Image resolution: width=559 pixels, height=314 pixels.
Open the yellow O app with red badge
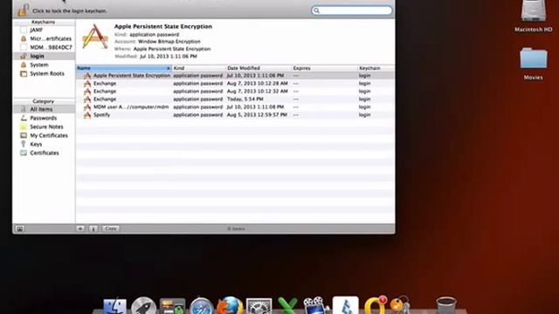pyautogui.click(x=376, y=305)
